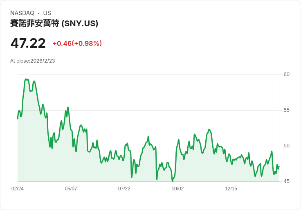This screenshot has width=301, height=210.
Task: Click the 60 price axis label
Action: coord(286,75)
